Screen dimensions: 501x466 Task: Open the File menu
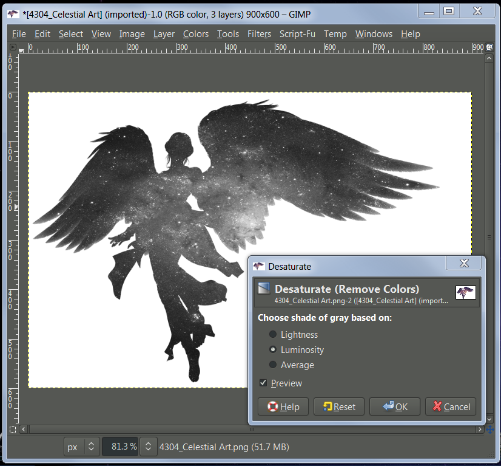coord(19,34)
